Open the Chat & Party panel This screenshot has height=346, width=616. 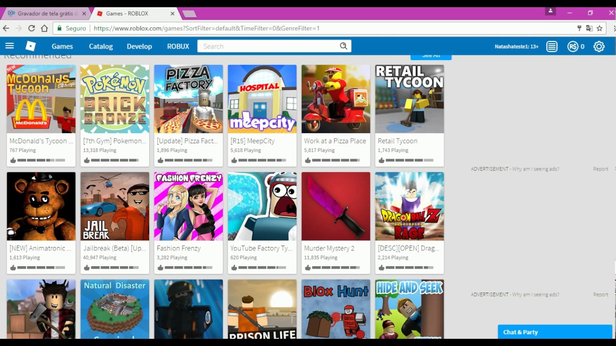tap(555, 332)
